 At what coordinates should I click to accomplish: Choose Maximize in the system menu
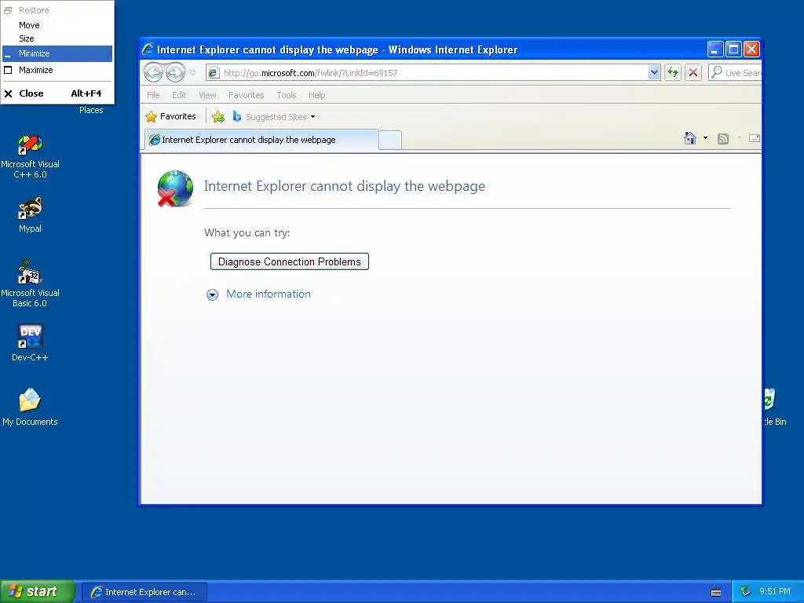[57, 70]
